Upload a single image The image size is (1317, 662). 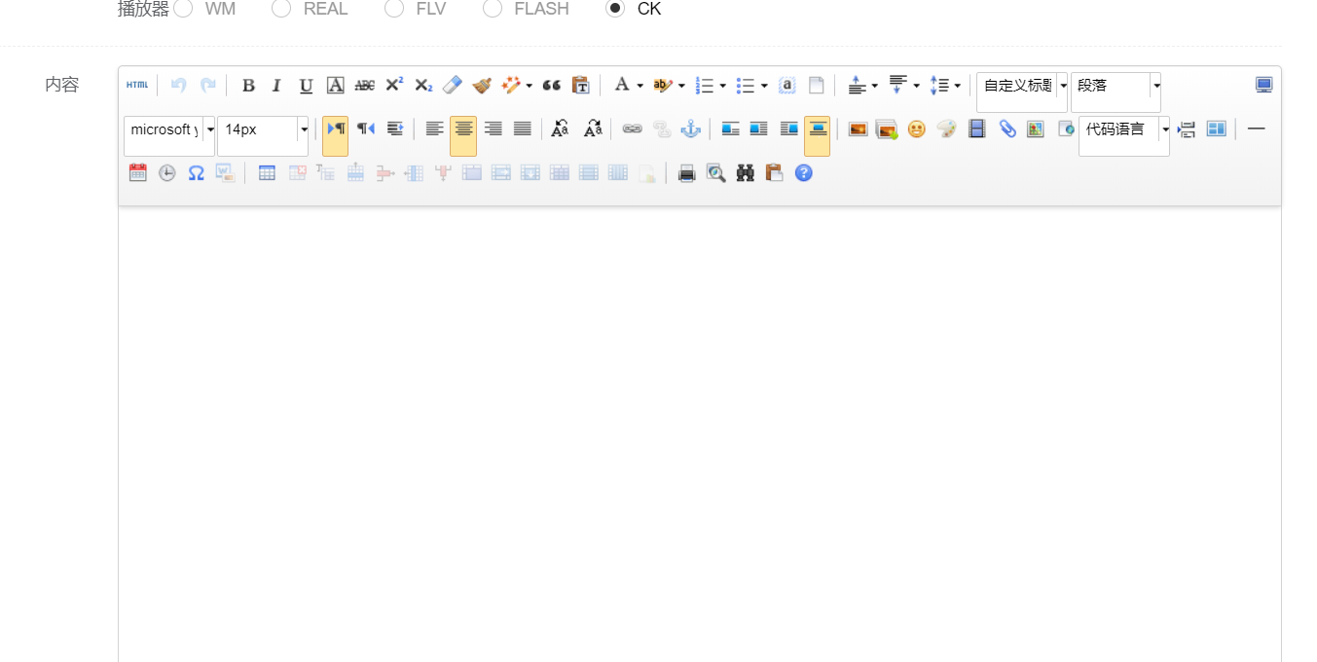[858, 129]
